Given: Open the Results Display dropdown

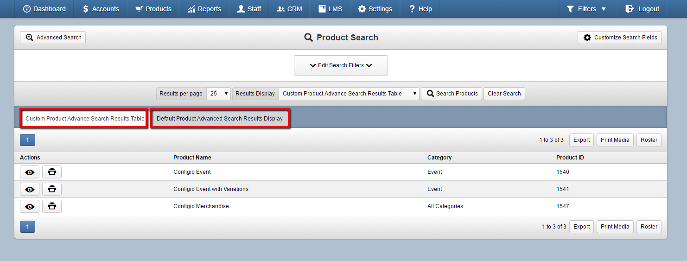Looking at the screenshot, I should coord(349,94).
